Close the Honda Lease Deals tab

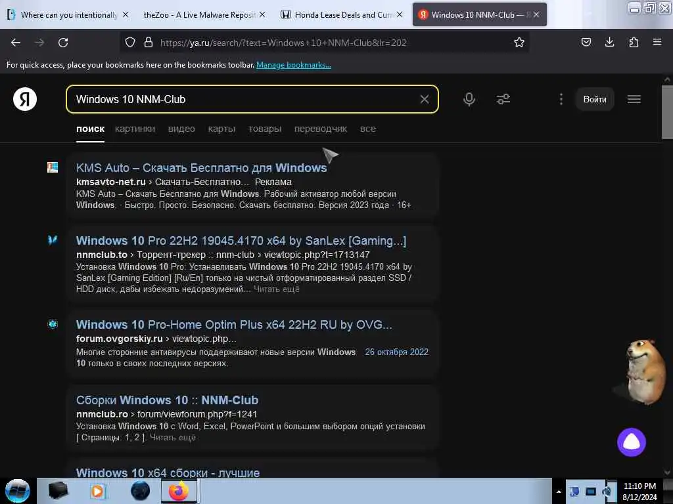click(400, 14)
